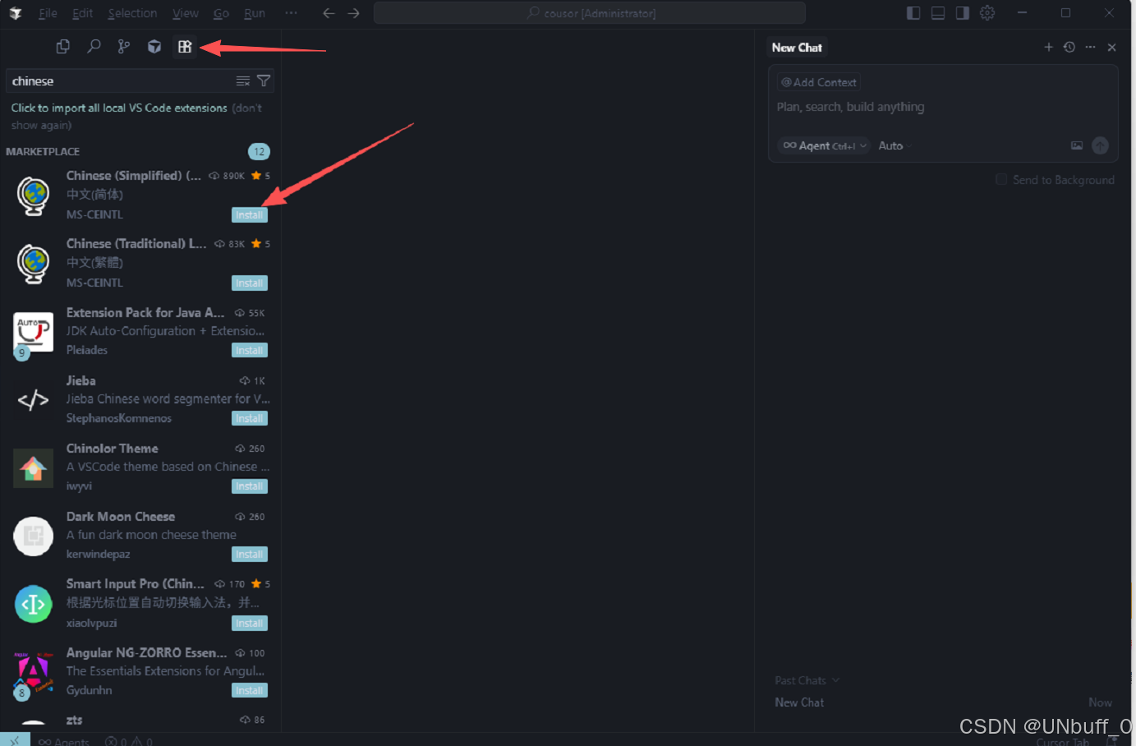Open the cube-shaped sidebar icon

point(154,47)
